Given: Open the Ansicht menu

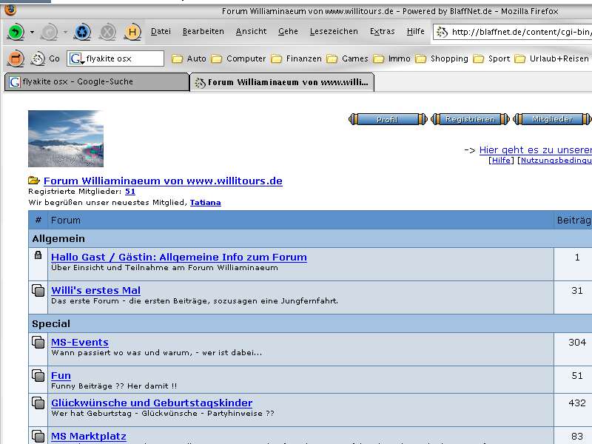Looking at the screenshot, I should pyautogui.click(x=251, y=31).
